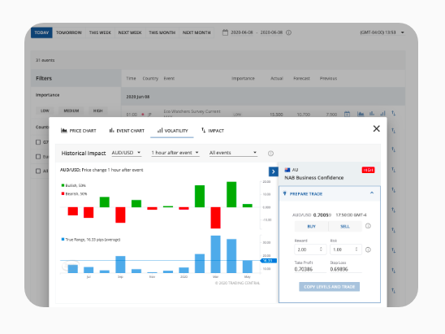
Task: Click the calendar icon beside date range
Action: click(225, 33)
